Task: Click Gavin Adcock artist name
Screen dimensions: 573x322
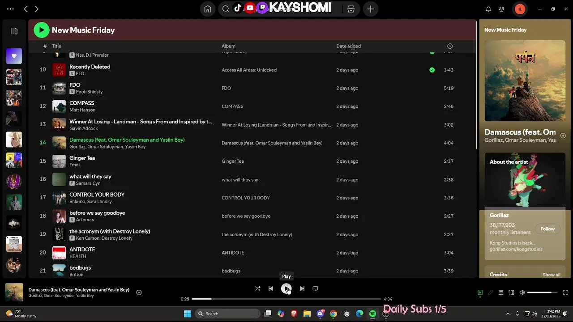Action: pyautogui.click(x=84, y=128)
